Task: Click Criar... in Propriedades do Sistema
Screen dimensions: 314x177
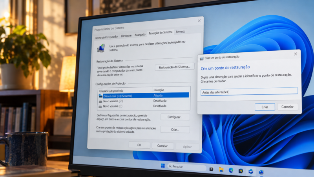Action: click(x=175, y=130)
